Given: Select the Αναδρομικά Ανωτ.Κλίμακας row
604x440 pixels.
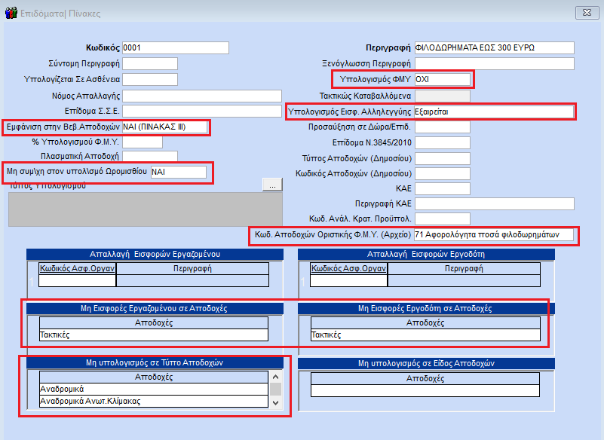Looking at the screenshot, I should tap(153, 402).
